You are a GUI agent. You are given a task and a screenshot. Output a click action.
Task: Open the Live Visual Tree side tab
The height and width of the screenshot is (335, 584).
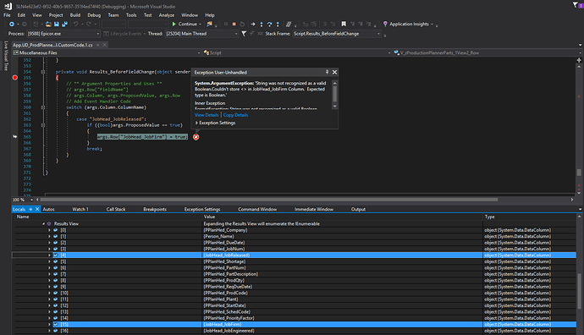[6, 56]
